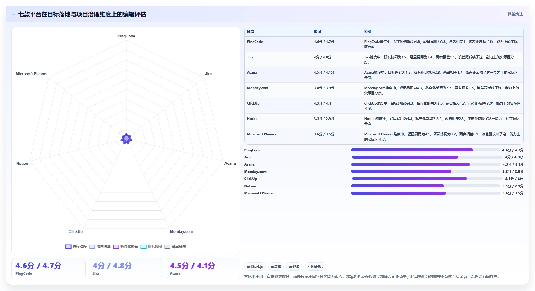Select the Asana progress bar
The image size is (535, 291).
click(x=425, y=164)
